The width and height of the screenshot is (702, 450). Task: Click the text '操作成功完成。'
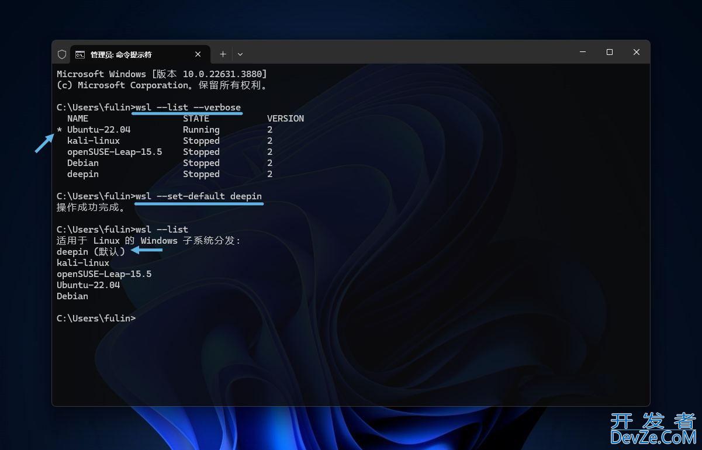91,207
